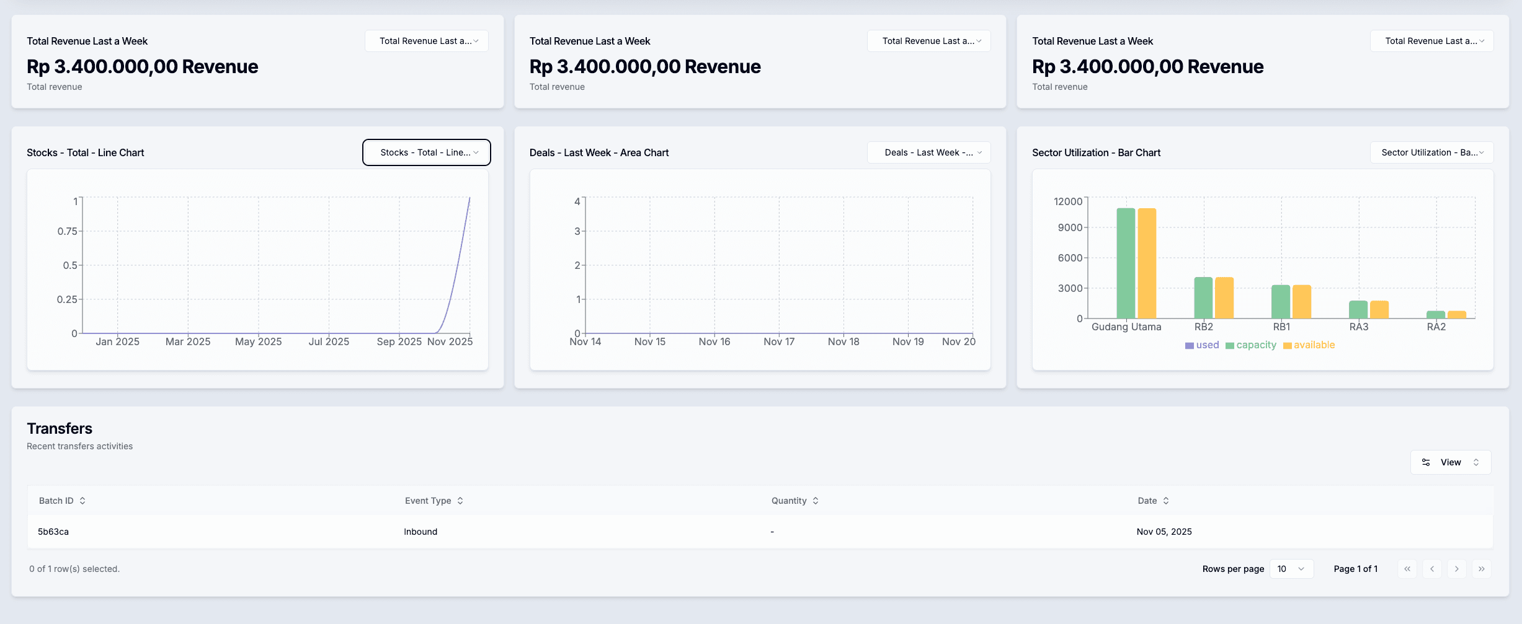Image resolution: width=1522 pixels, height=624 pixels.
Task: Open the 'Sector Utilization - Bar' chart selector
Action: (1431, 152)
